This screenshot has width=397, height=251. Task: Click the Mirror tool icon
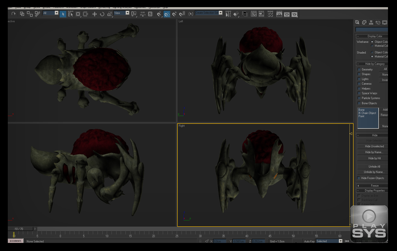coord(228,14)
